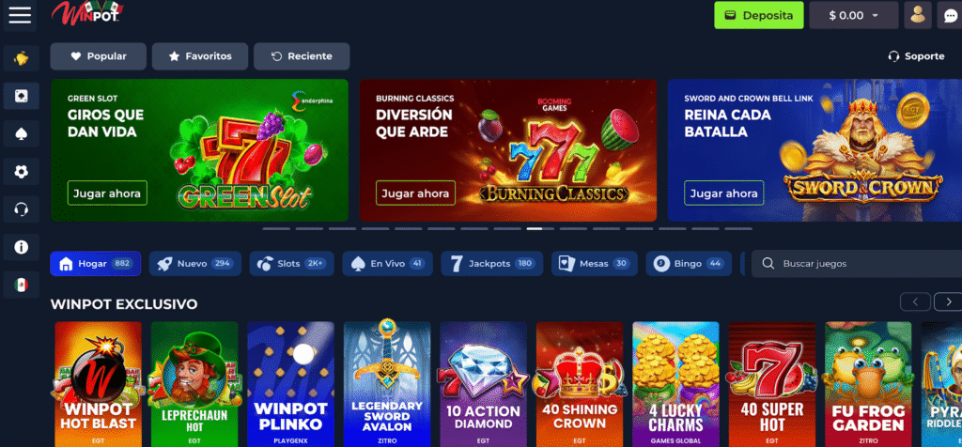Open the Favoritos filter

[x=200, y=56]
